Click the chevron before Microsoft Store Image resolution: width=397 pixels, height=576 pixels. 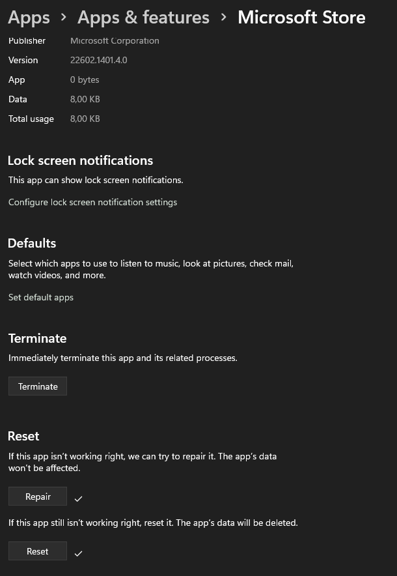pyautogui.click(x=223, y=17)
